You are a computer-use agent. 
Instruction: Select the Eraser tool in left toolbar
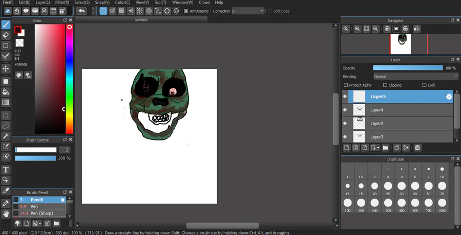coord(6,35)
